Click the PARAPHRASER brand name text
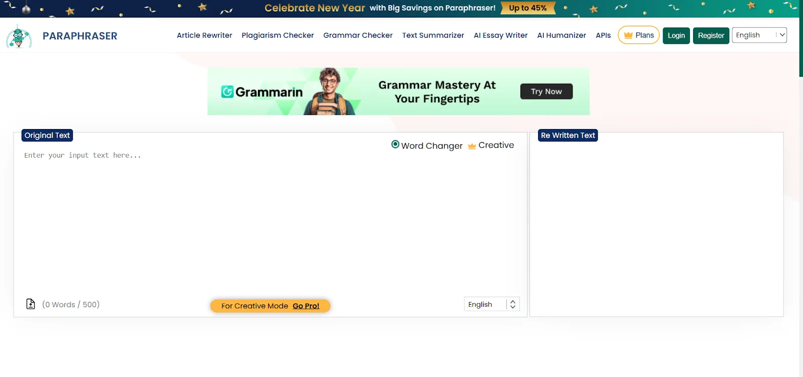The height and width of the screenshot is (377, 803). 80,36
